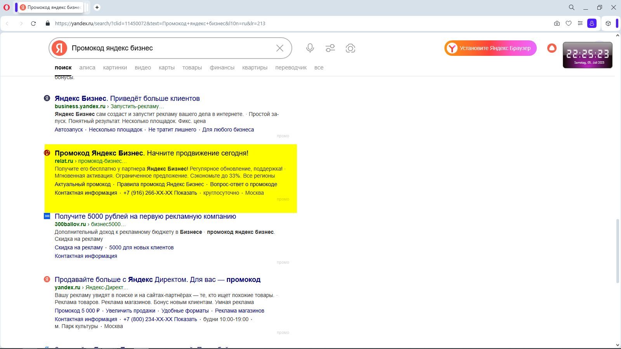Click the favicon beside relat.ru result

coord(47,153)
